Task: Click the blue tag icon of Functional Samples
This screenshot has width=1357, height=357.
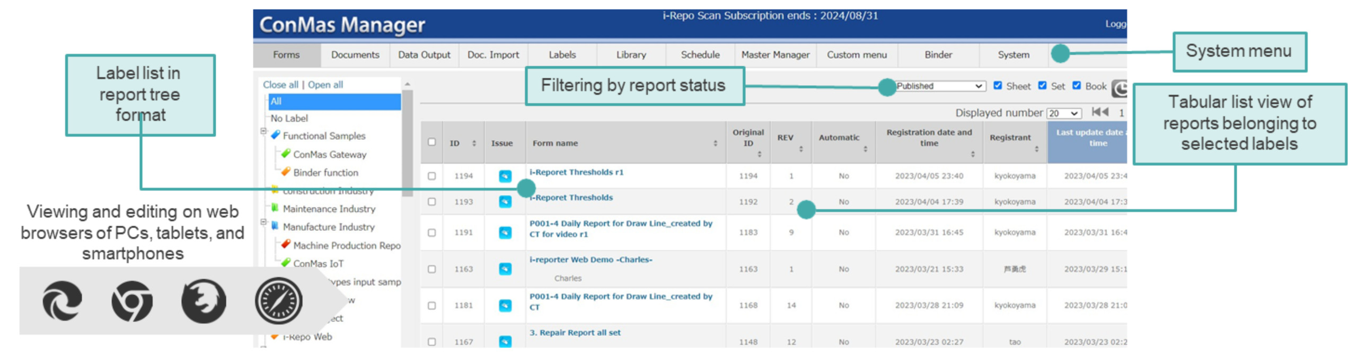Action: tap(275, 135)
